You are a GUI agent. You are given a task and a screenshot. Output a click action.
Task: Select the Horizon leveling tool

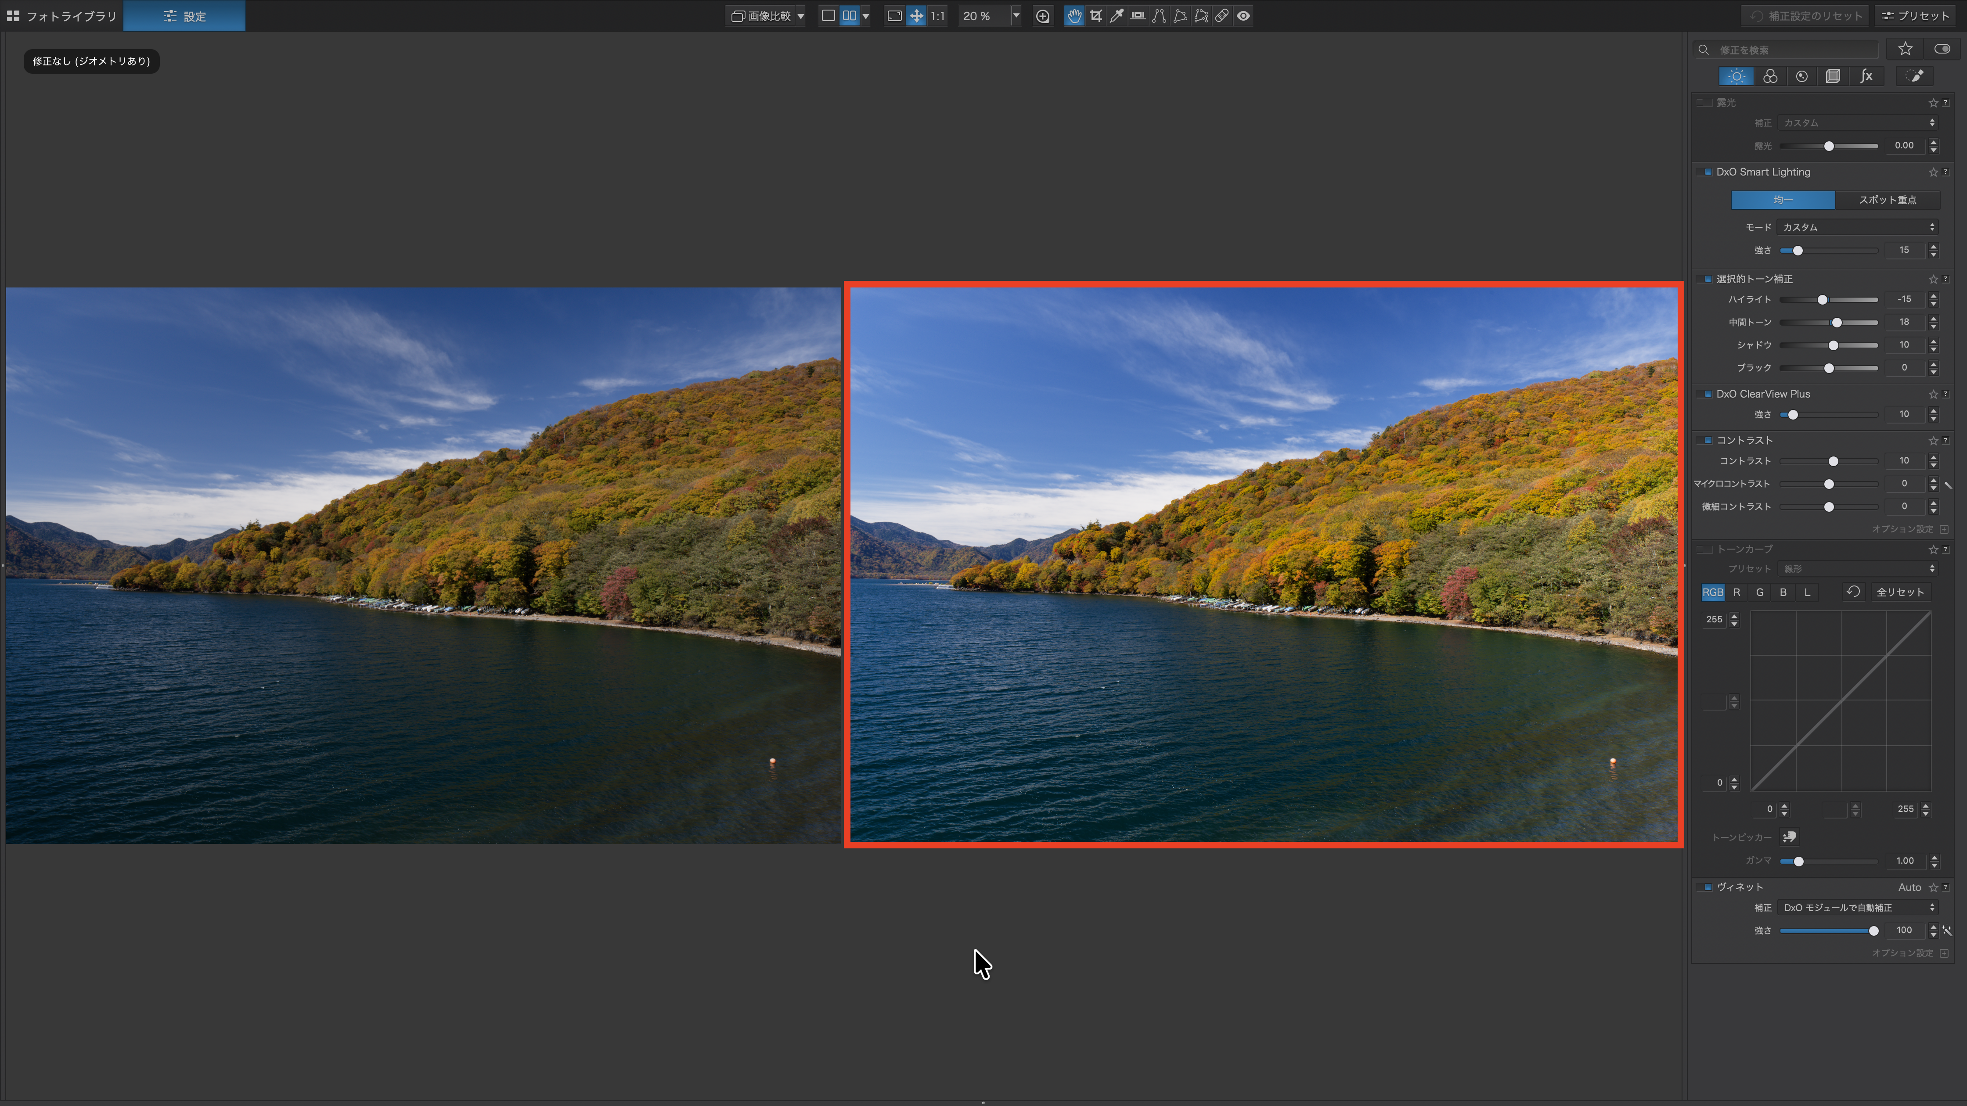1138,16
